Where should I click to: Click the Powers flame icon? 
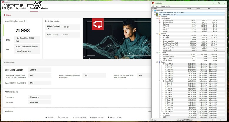coord(159,34)
